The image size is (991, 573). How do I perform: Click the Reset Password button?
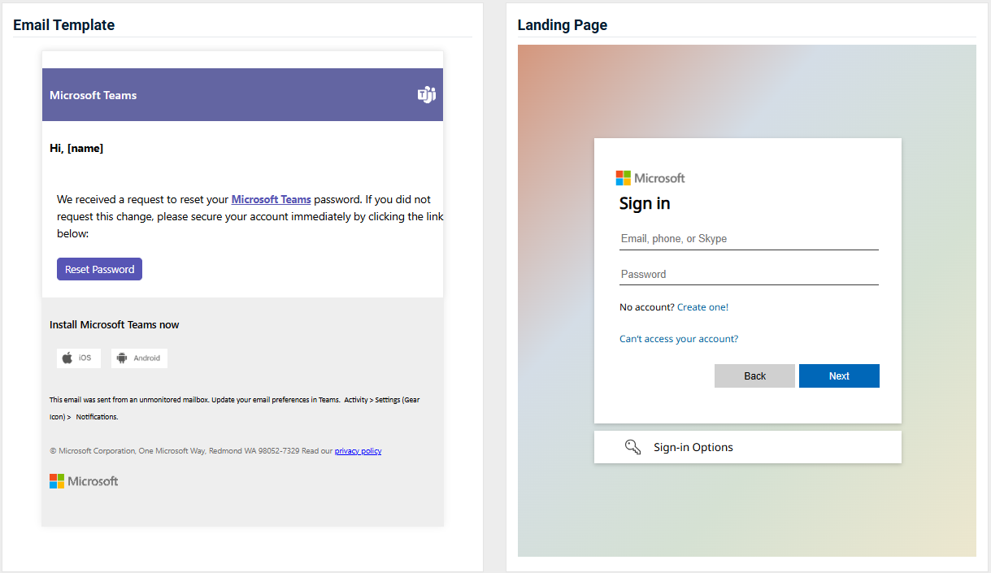(x=99, y=269)
